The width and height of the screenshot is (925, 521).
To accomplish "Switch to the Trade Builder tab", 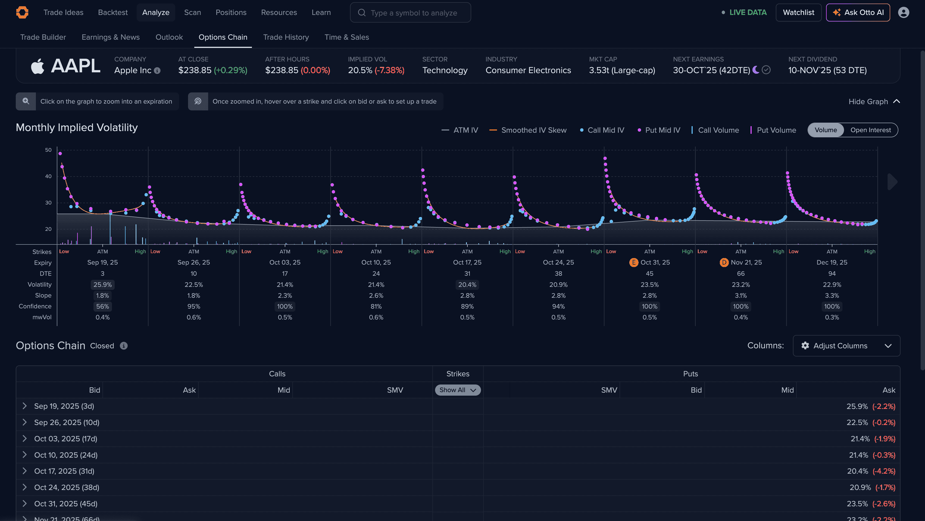I will pyautogui.click(x=43, y=37).
